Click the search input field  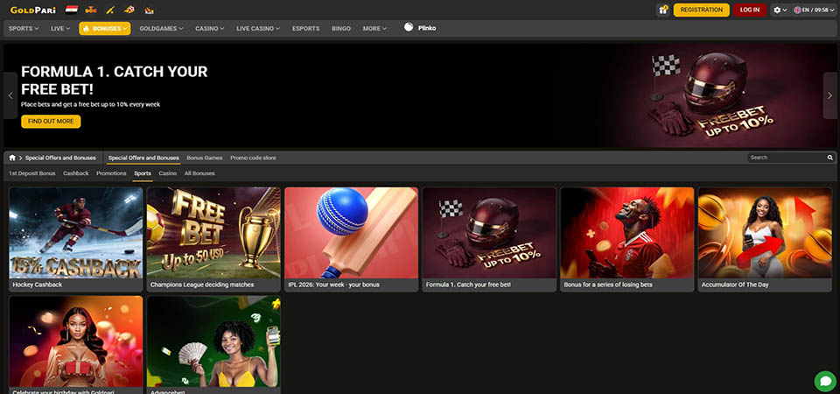[x=787, y=158]
